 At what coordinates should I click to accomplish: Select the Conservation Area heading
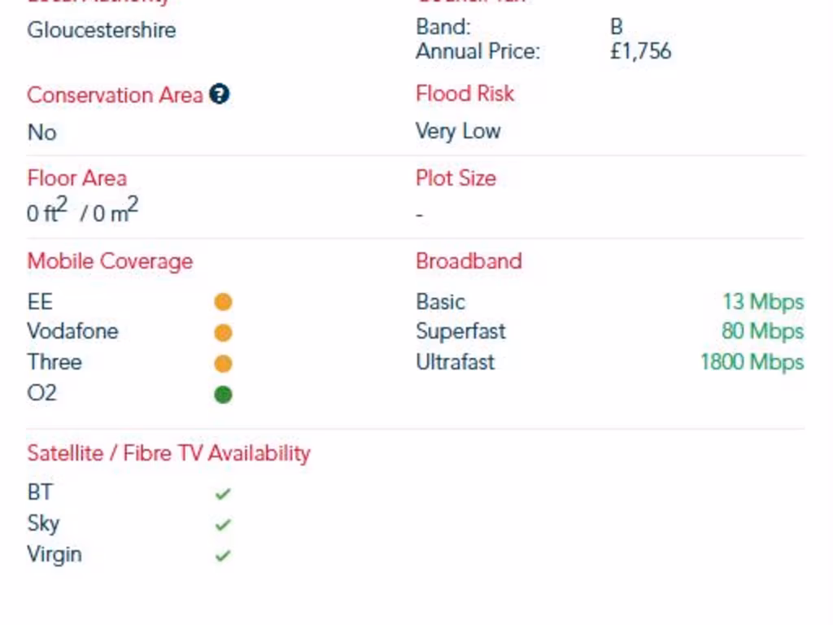(x=115, y=95)
